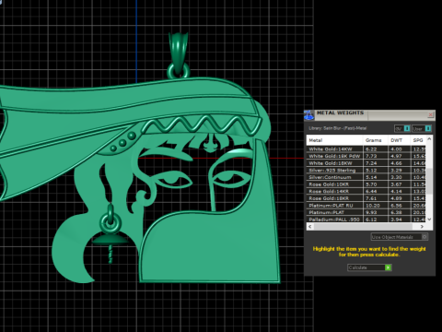This screenshot has height=332, width=442.
Task: Click the 3.94 DWT value for Palladium
Action: [x=396, y=219]
